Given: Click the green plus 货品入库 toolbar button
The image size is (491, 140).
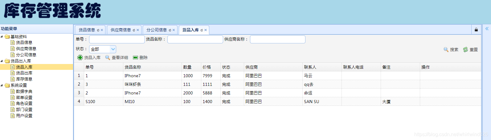Looking at the screenshot, I should 89,58.
